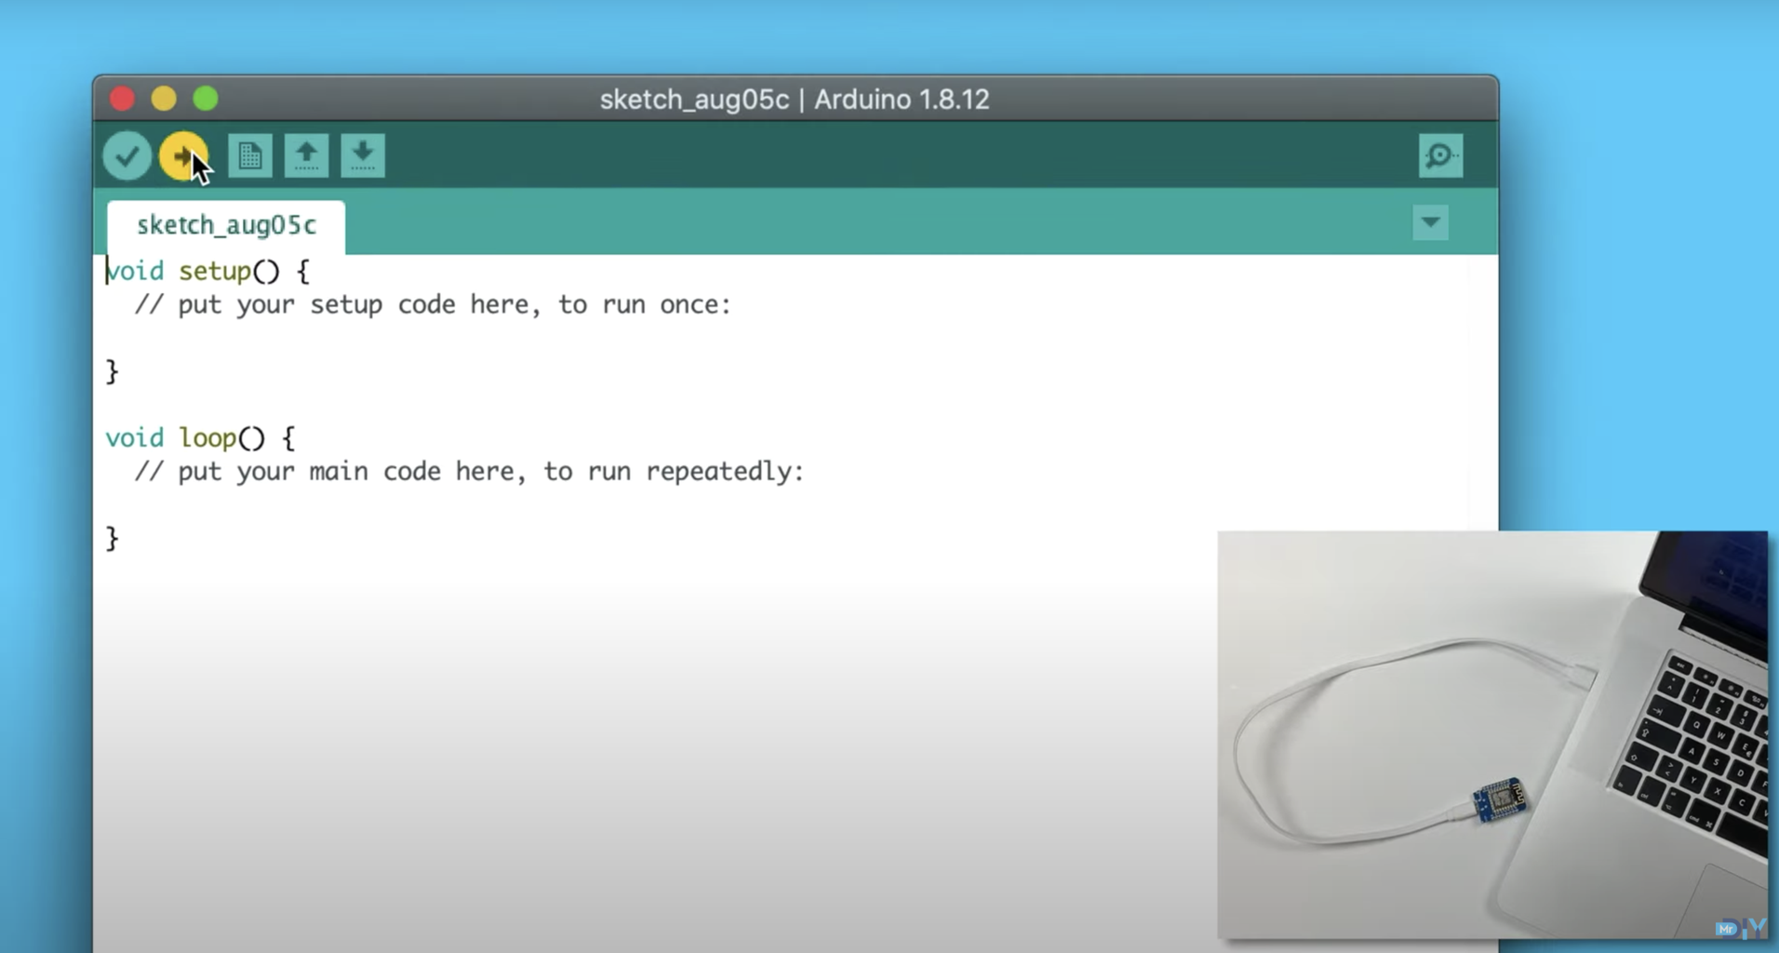Save the sketch with the Save icon
This screenshot has height=953, width=1779.
pyautogui.click(x=363, y=155)
